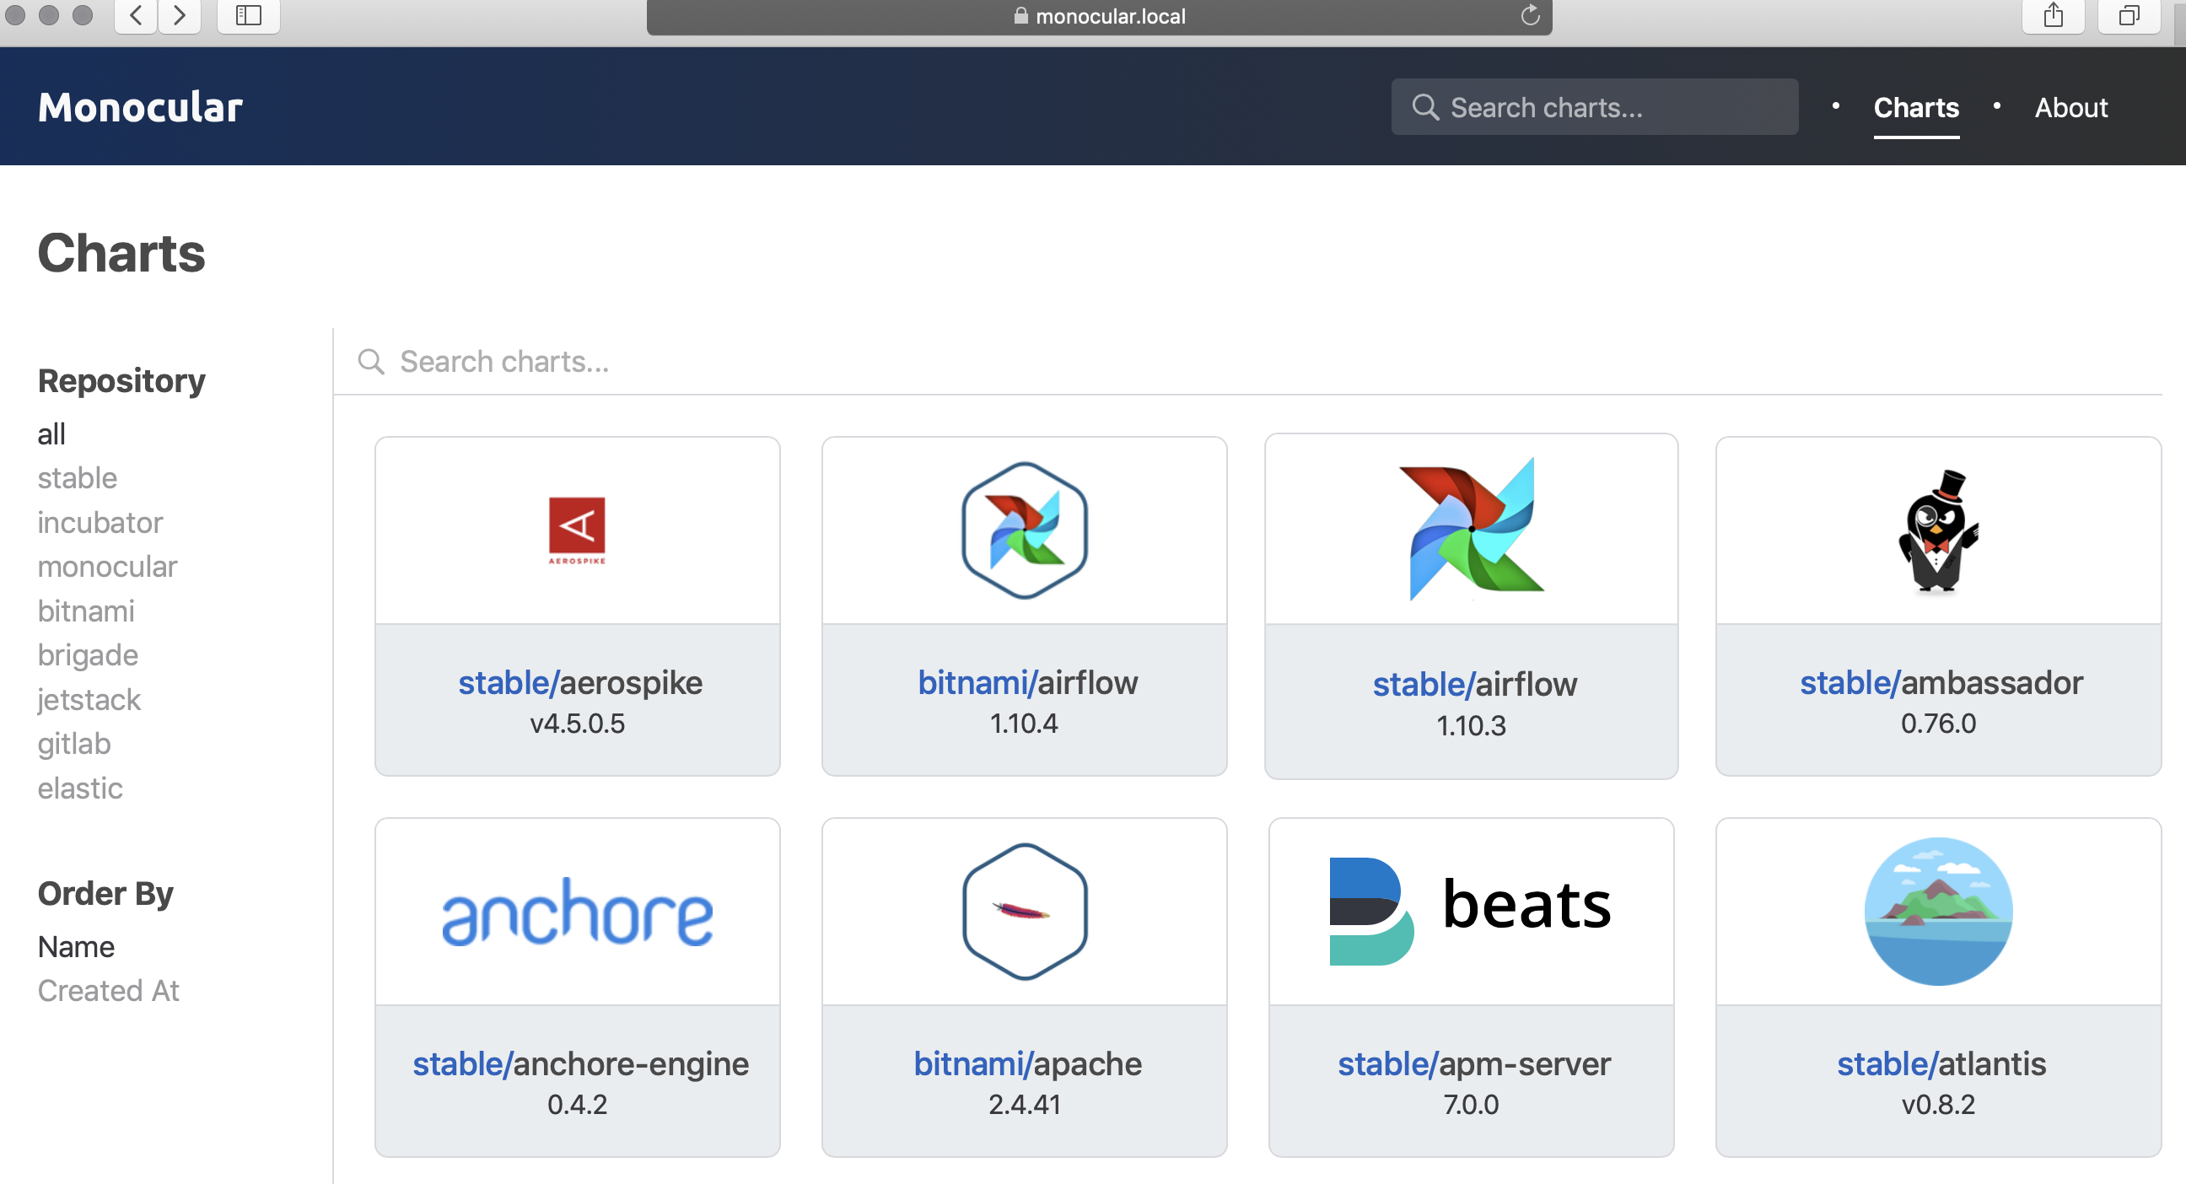Click the Ambassador penguin logo

pos(1938,530)
